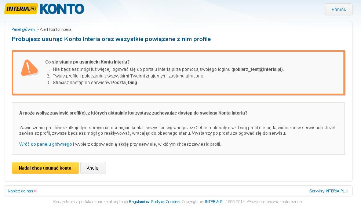This screenshot has height=217, width=361.
Task: Click heading Co się stanie po usunięciu Konta Interia?
Action: (87, 62)
